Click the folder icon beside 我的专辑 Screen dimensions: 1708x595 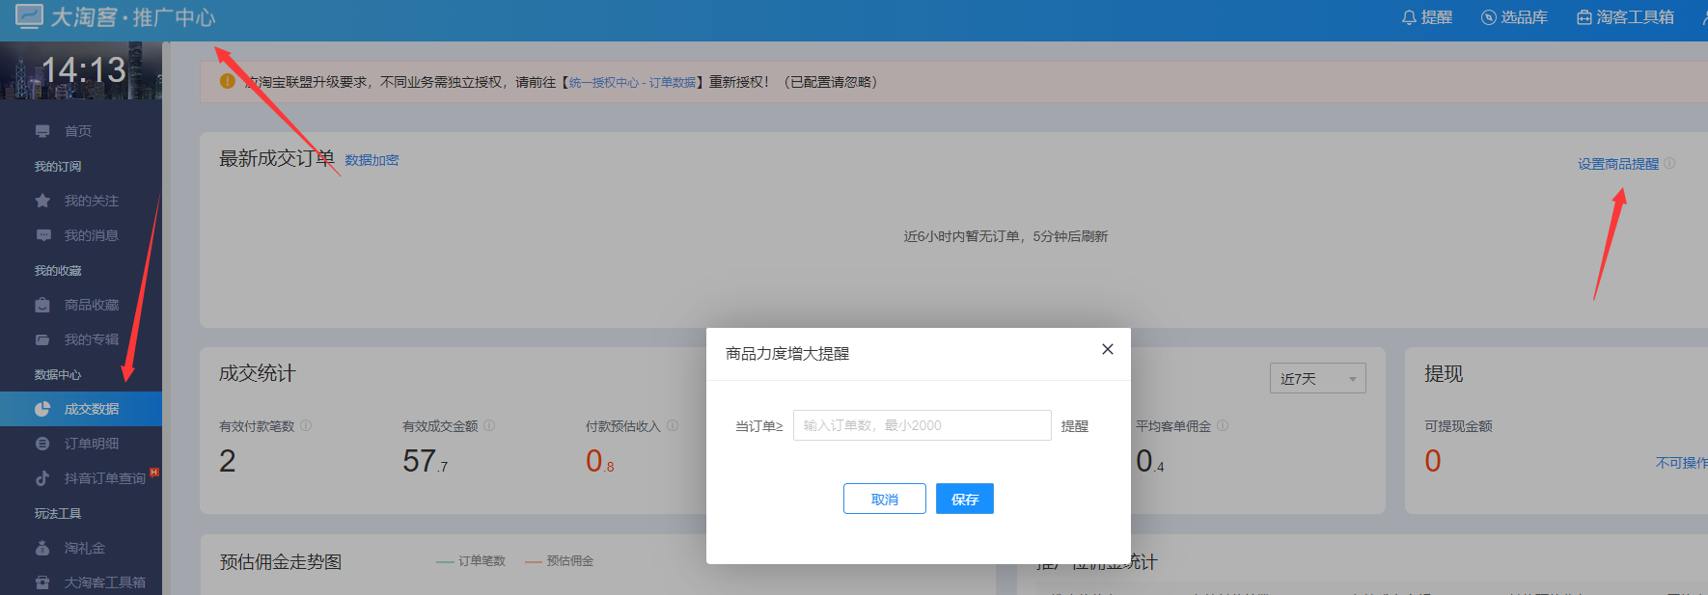[42, 339]
